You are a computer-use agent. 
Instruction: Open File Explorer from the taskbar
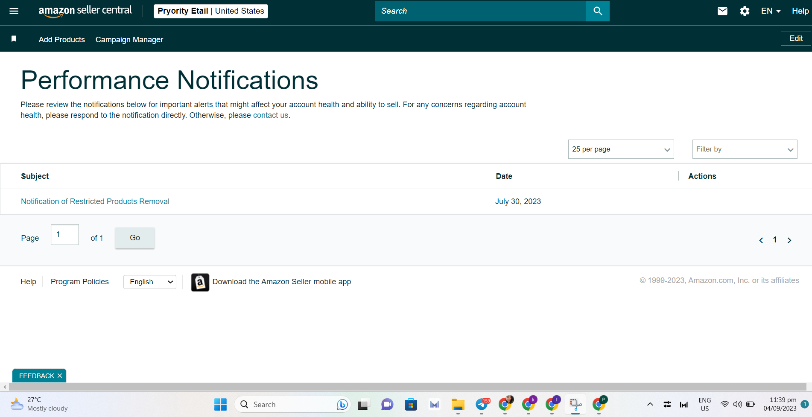click(x=458, y=404)
